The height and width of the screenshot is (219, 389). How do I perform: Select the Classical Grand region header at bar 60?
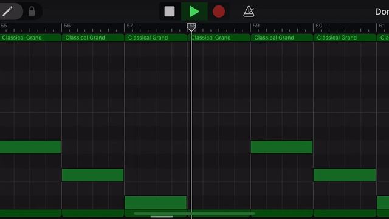click(345, 38)
